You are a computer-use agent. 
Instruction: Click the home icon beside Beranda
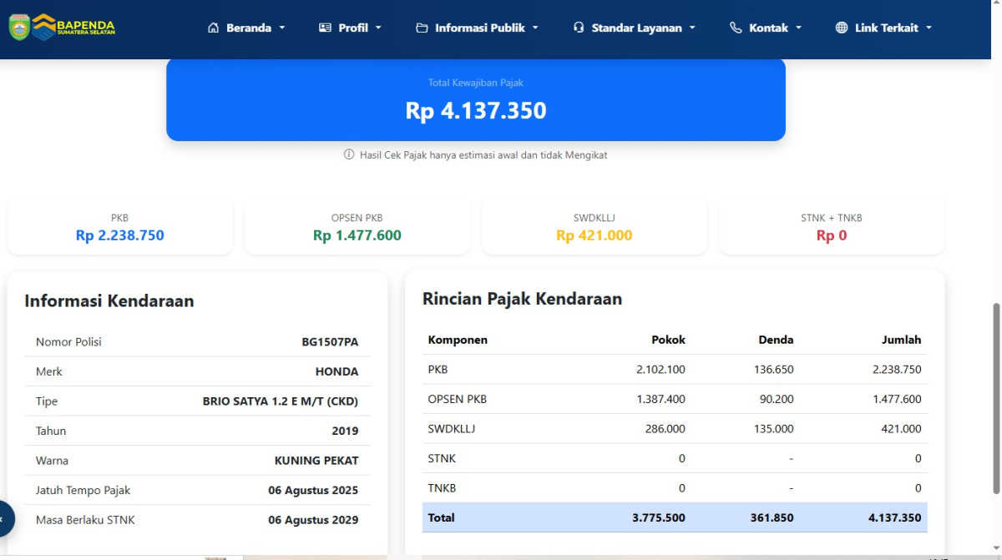(x=213, y=28)
